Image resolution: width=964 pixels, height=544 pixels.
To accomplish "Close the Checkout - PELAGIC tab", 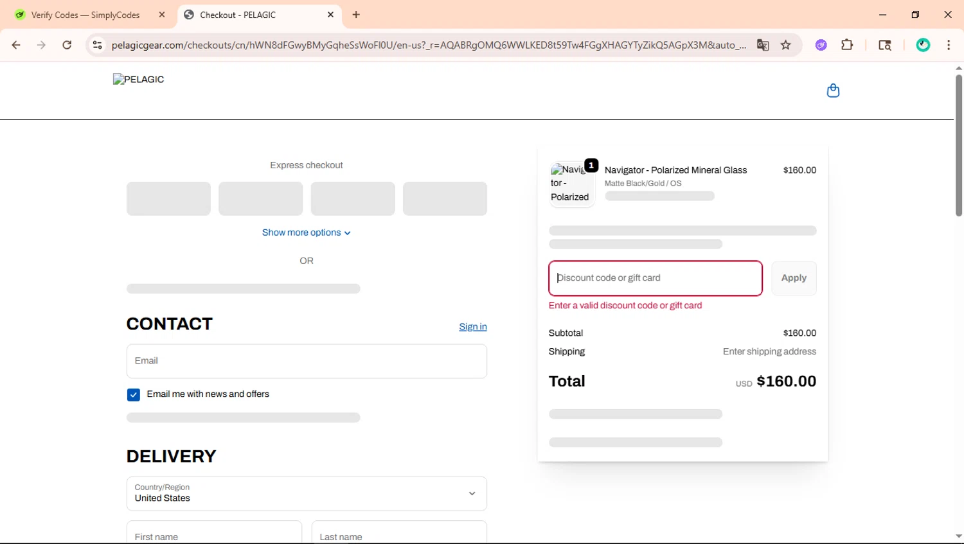I will (x=330, y=15).
